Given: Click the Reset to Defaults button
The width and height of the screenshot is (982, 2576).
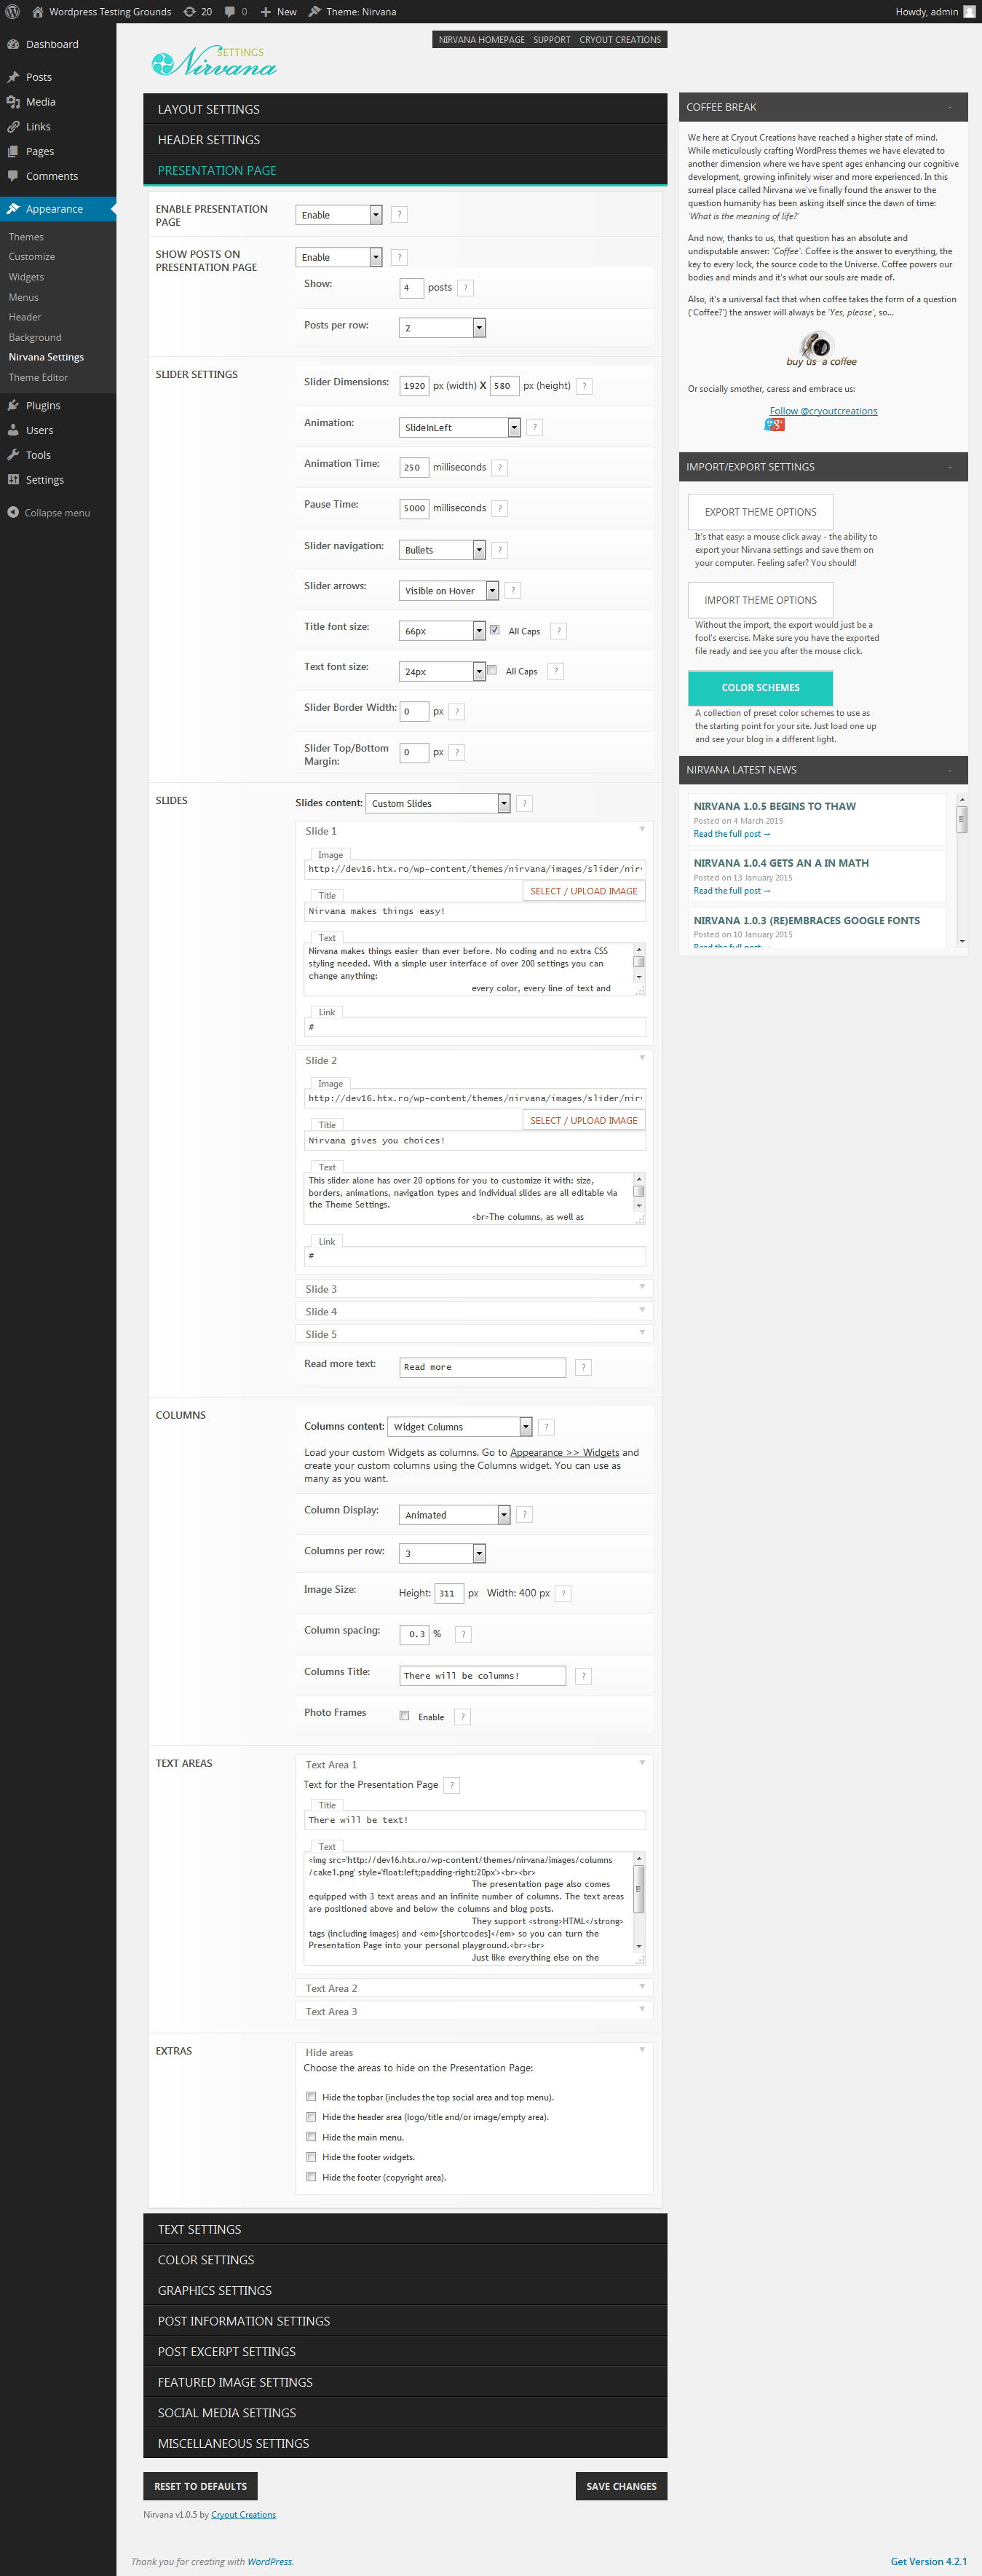Looking at the screenshot, I should click(200, 2486).
